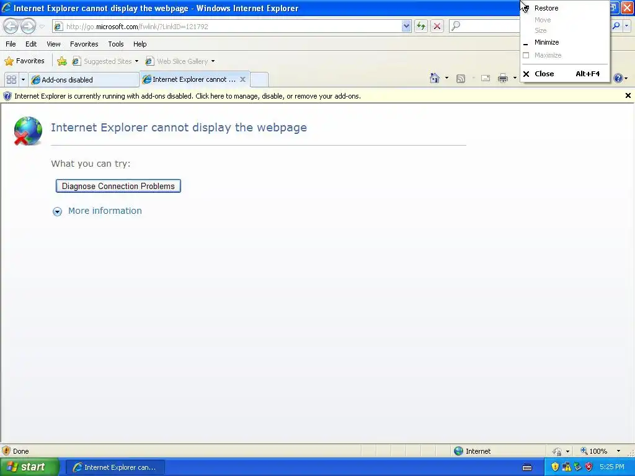
Task: Open the Favorites star button
Action: pos(24,61)
